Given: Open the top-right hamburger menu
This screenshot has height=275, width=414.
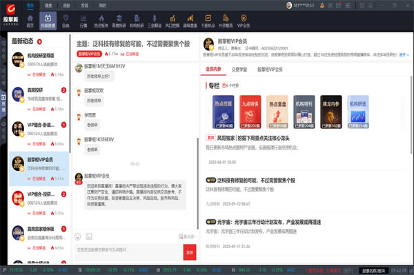Looking at the screenshot, I should (x=370, y=6).
